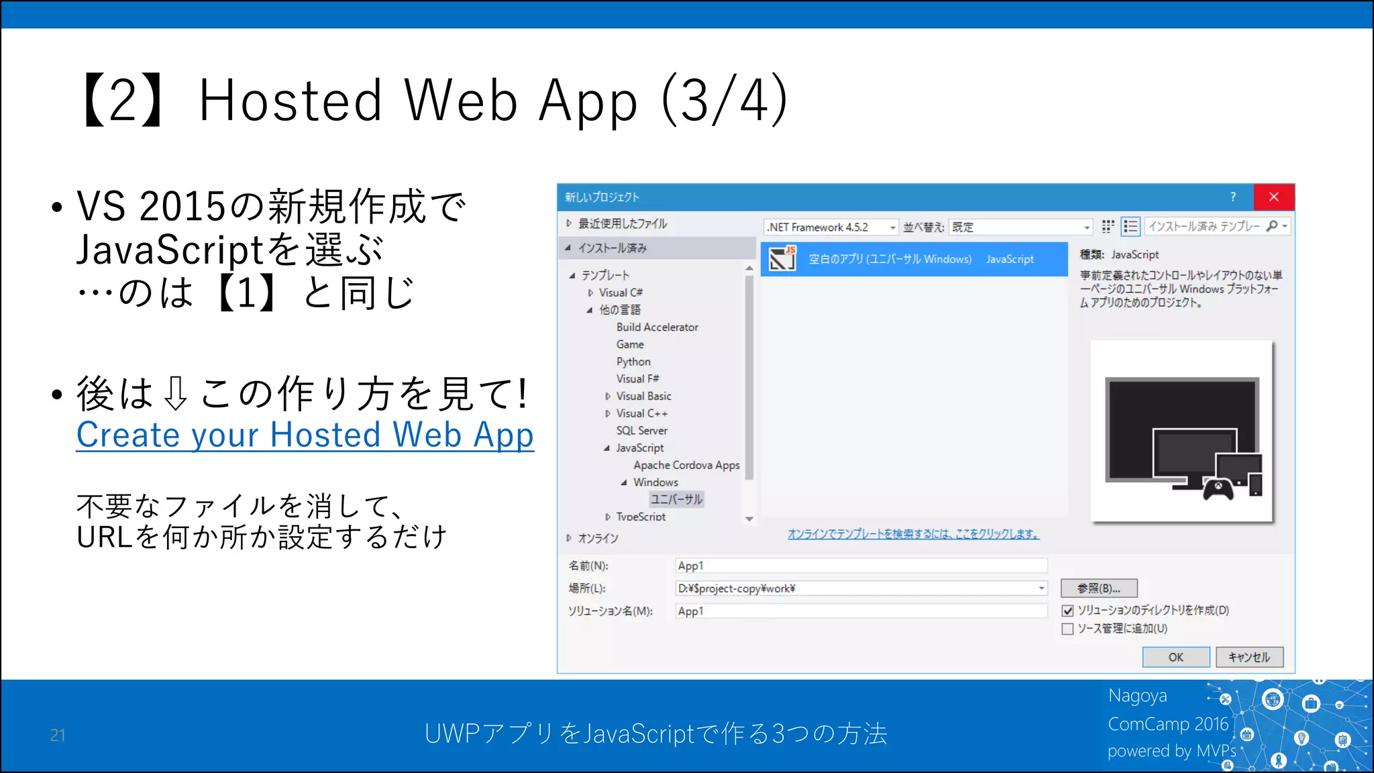Collapse the テンプレート tree node
Screen dimensions: 1374x773
pos(572,276)
